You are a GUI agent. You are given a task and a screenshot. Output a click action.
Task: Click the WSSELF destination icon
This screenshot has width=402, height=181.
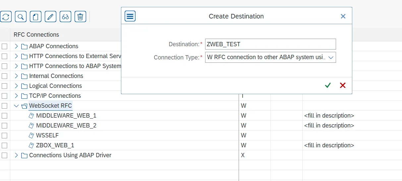[31, 135]
